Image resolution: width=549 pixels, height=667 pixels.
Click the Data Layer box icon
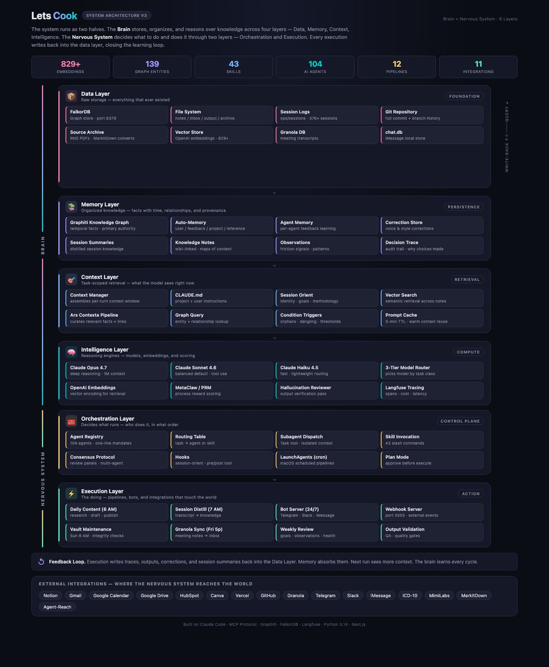pos(71,96)
